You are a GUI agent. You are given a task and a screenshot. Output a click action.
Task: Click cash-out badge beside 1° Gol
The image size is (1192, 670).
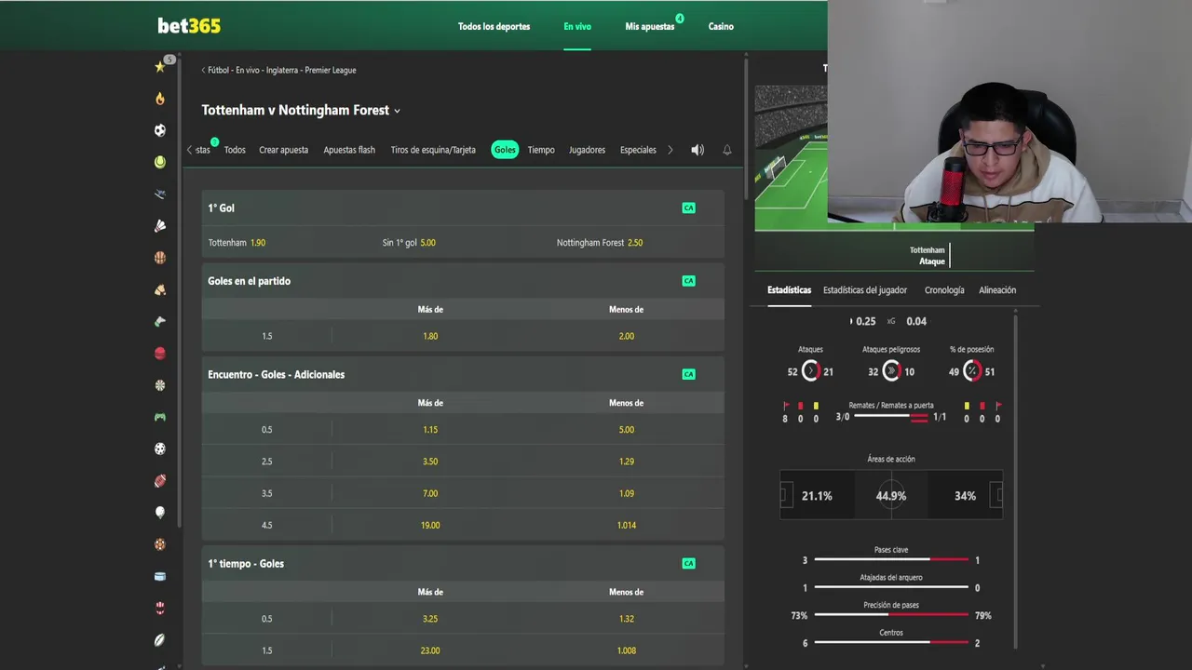pos(688,208)
